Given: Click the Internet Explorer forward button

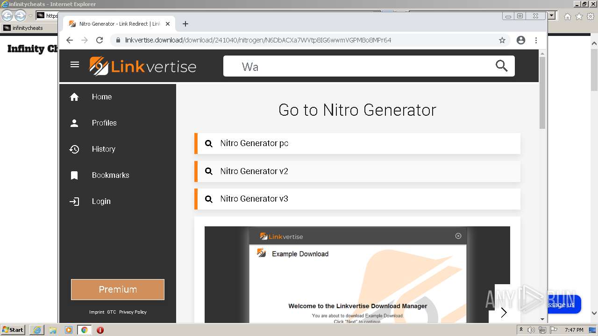Looking at the screenshot, I should 20,16.
